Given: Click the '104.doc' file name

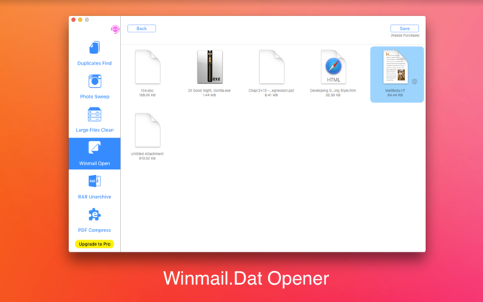Looking at the screenshot, I should click(147, 91).
